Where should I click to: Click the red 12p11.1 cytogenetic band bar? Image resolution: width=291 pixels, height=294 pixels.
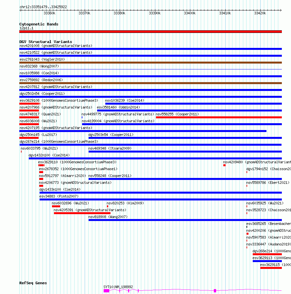[150, 32]
